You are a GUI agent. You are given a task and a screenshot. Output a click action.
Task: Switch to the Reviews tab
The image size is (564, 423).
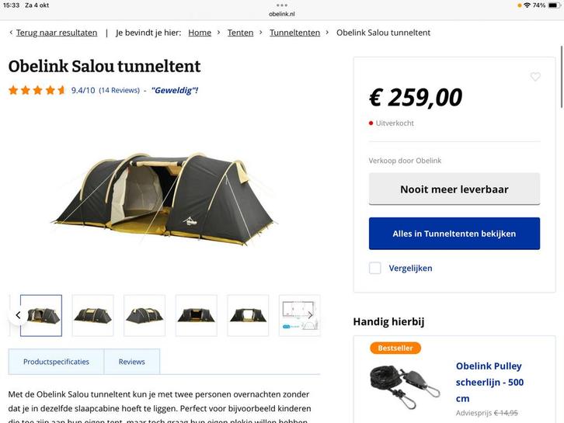(x=131, y=362)
